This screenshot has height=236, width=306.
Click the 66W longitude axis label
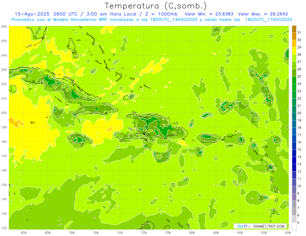(216, 232)
